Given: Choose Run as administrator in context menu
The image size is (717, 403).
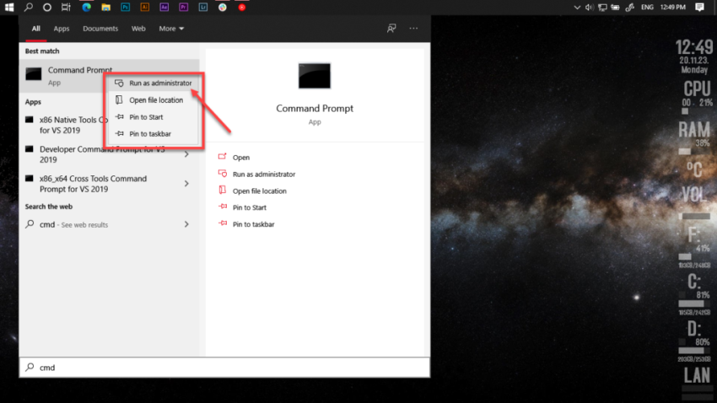Looking at the screenshot, I should point(154,83).
